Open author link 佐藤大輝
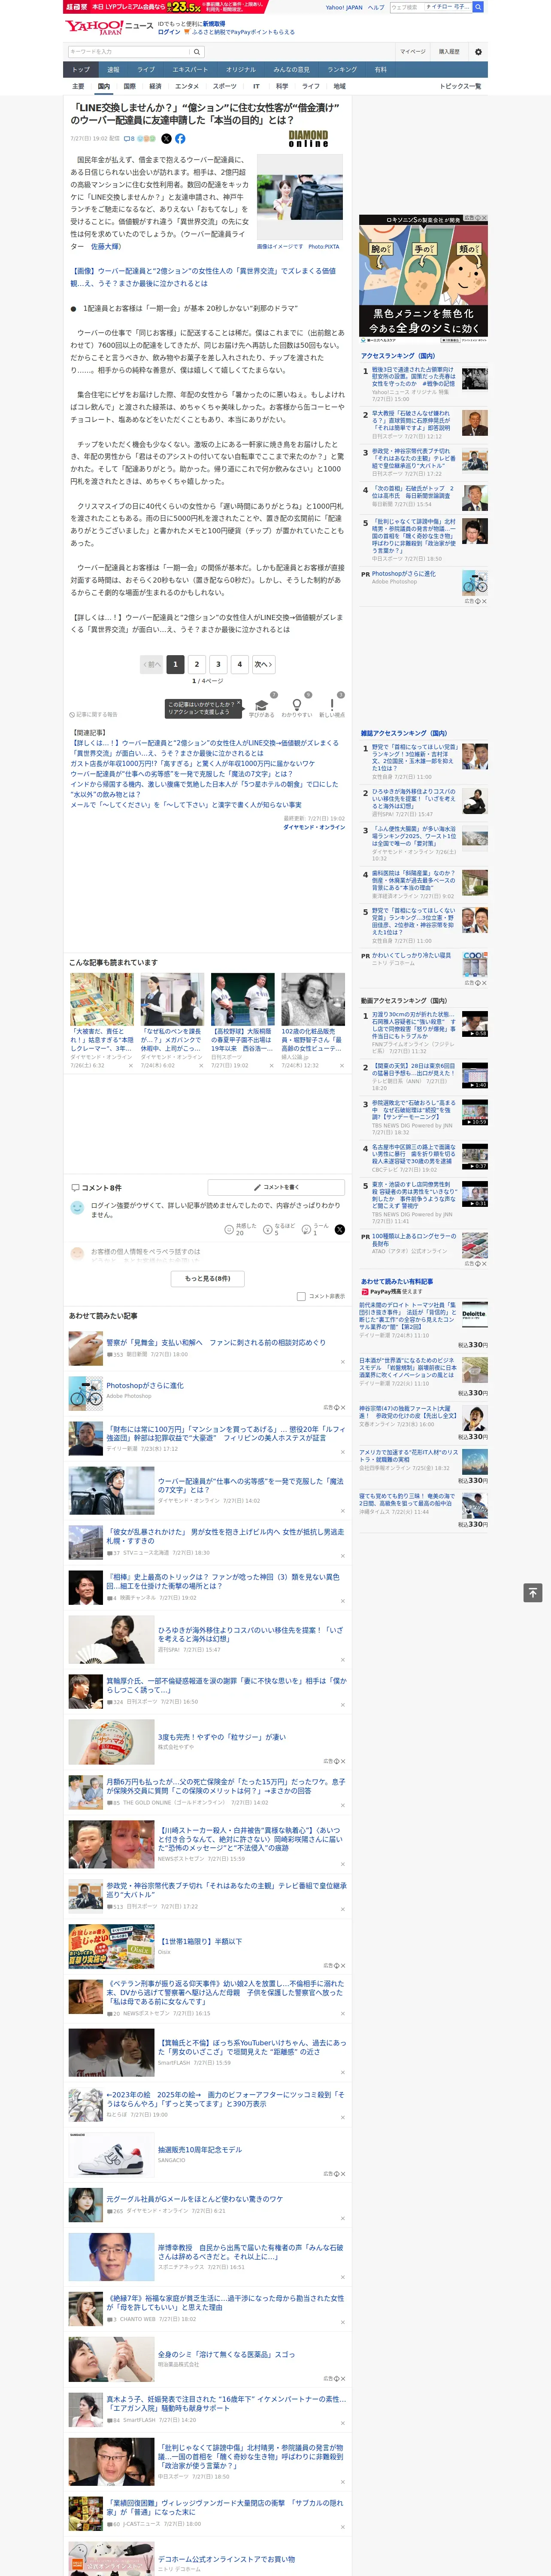 105,246
